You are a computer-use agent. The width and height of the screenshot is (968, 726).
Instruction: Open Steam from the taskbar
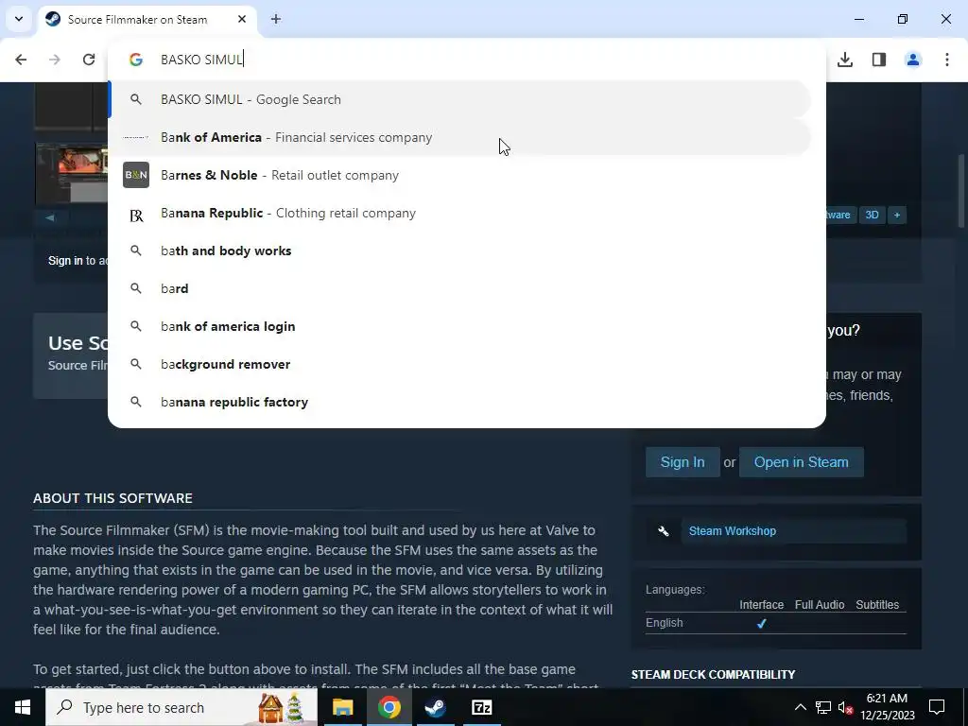point(435,707)
